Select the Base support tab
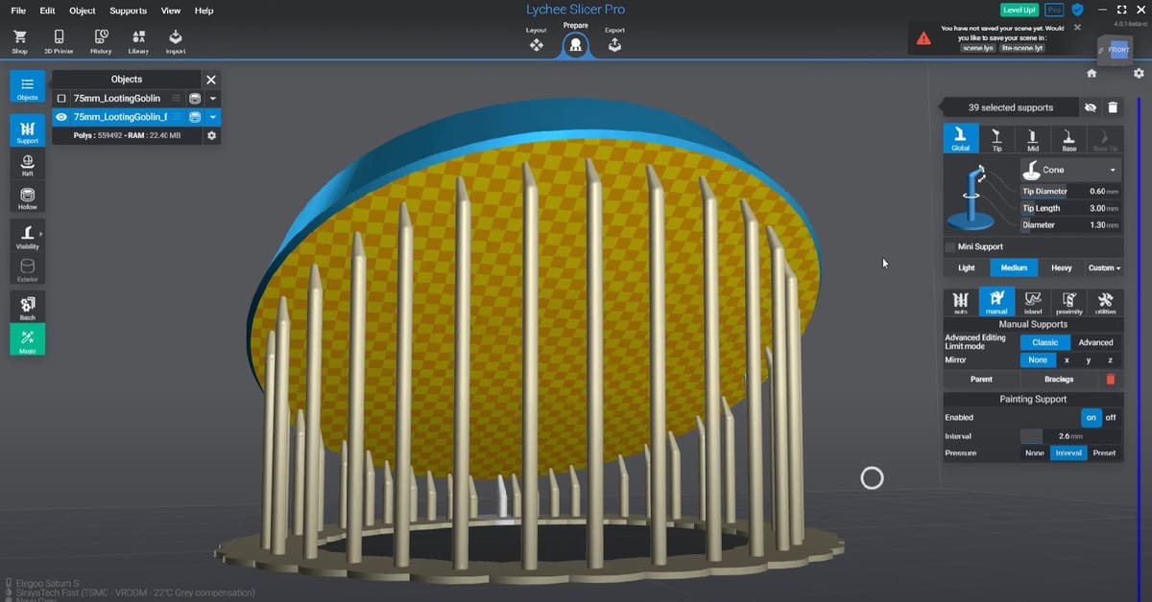1152x602 pixels. pyautogui.click(x=1069, y=139)
